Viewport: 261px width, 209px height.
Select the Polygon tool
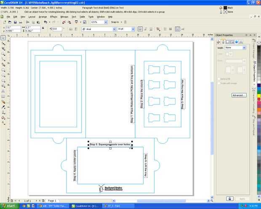[x=3, y=80]
